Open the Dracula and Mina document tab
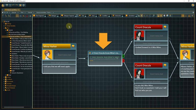Screen dimensions: 196x110 click(12, 10)
